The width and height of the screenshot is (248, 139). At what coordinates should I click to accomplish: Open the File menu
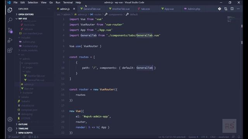tap(15, 3)
